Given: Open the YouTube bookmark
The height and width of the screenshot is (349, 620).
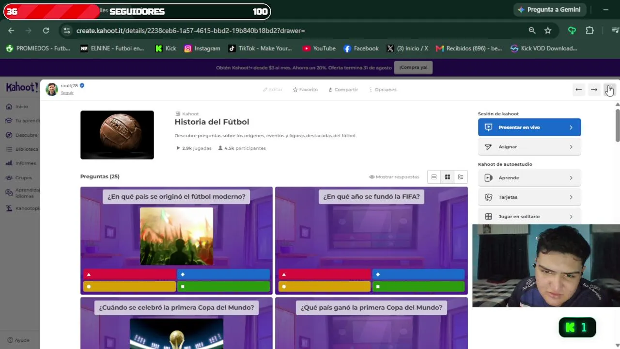Looking at the screenshot, I should click(x=319, y=48).
